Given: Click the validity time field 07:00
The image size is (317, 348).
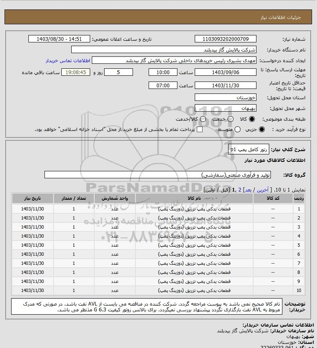Looking at the screenshot, I should pos(163,85).
